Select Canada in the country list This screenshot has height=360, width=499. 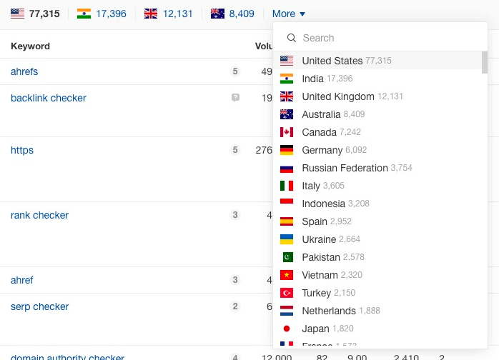pos(377,131)
